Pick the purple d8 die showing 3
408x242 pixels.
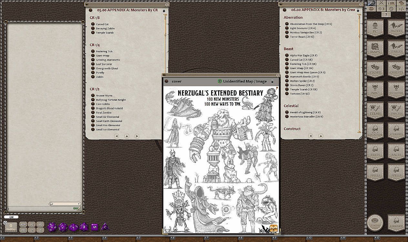pos(84,227)
